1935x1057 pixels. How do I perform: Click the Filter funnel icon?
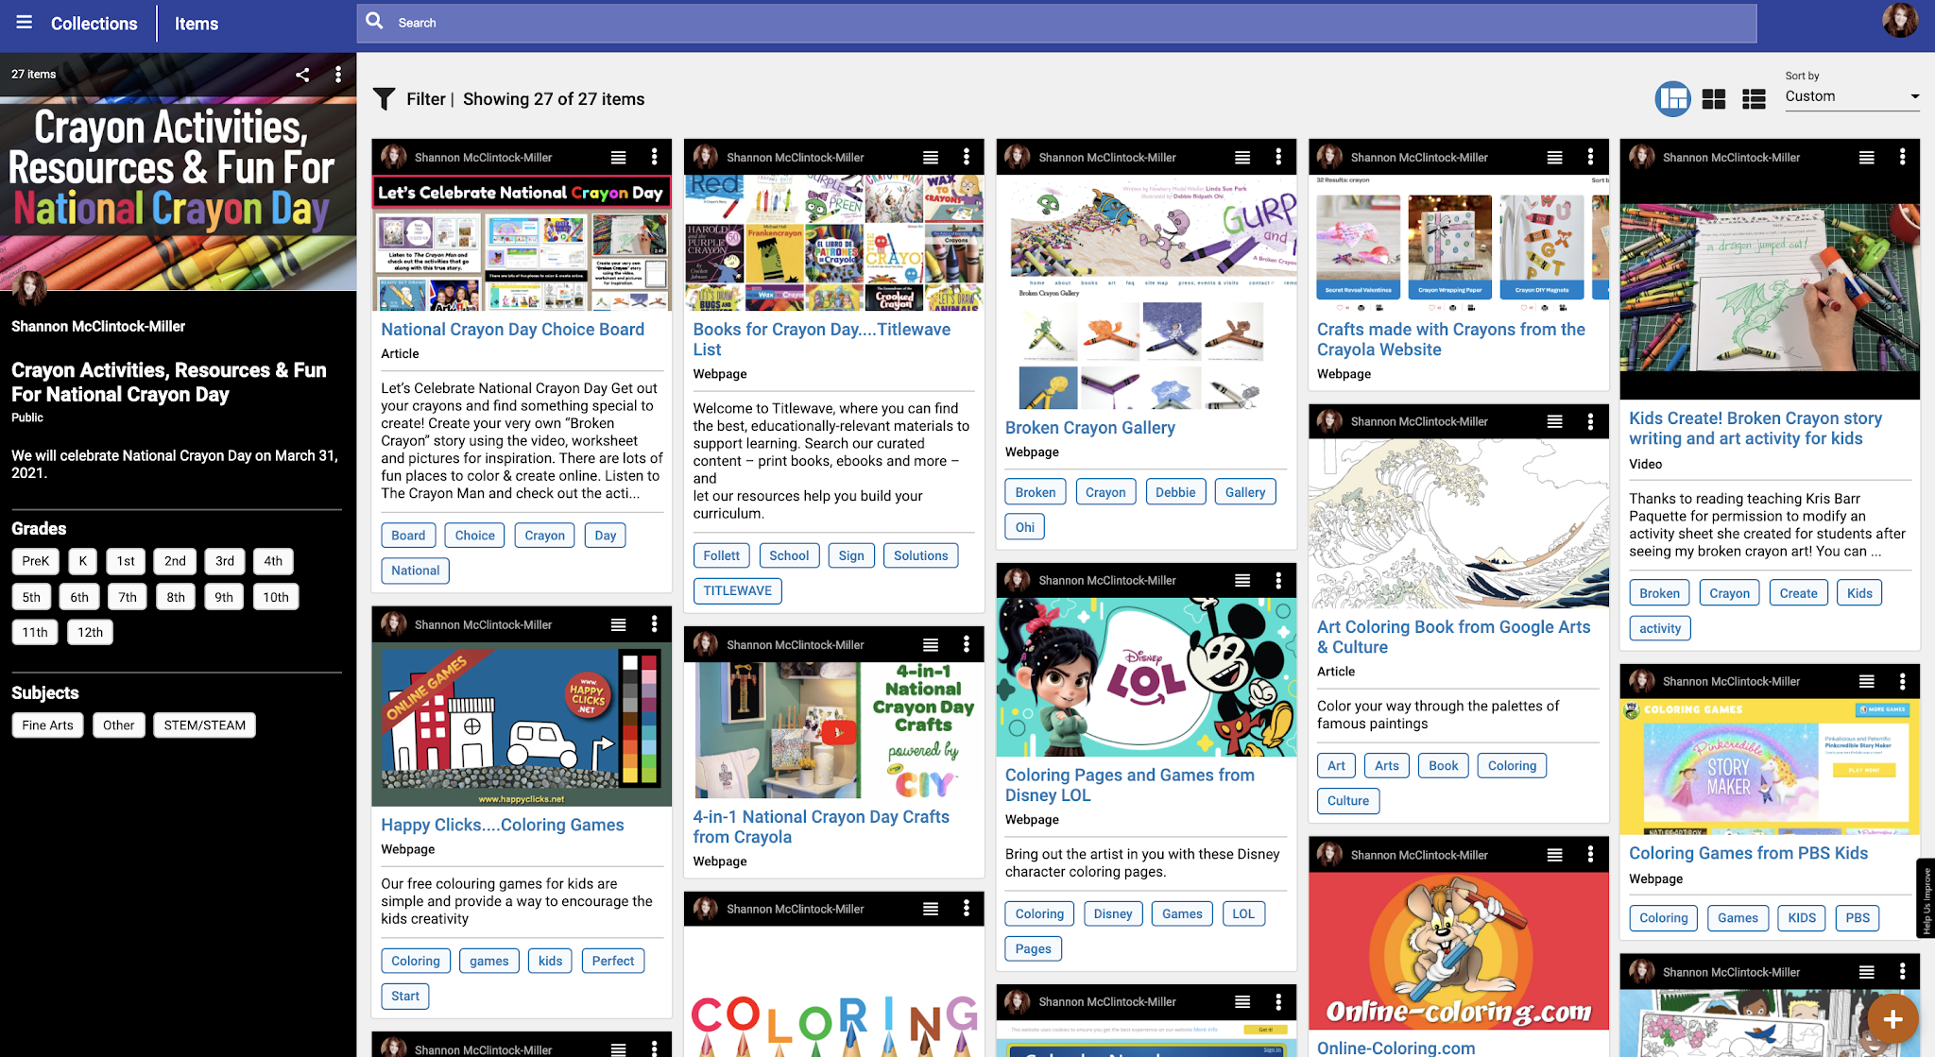click(384, 99)
